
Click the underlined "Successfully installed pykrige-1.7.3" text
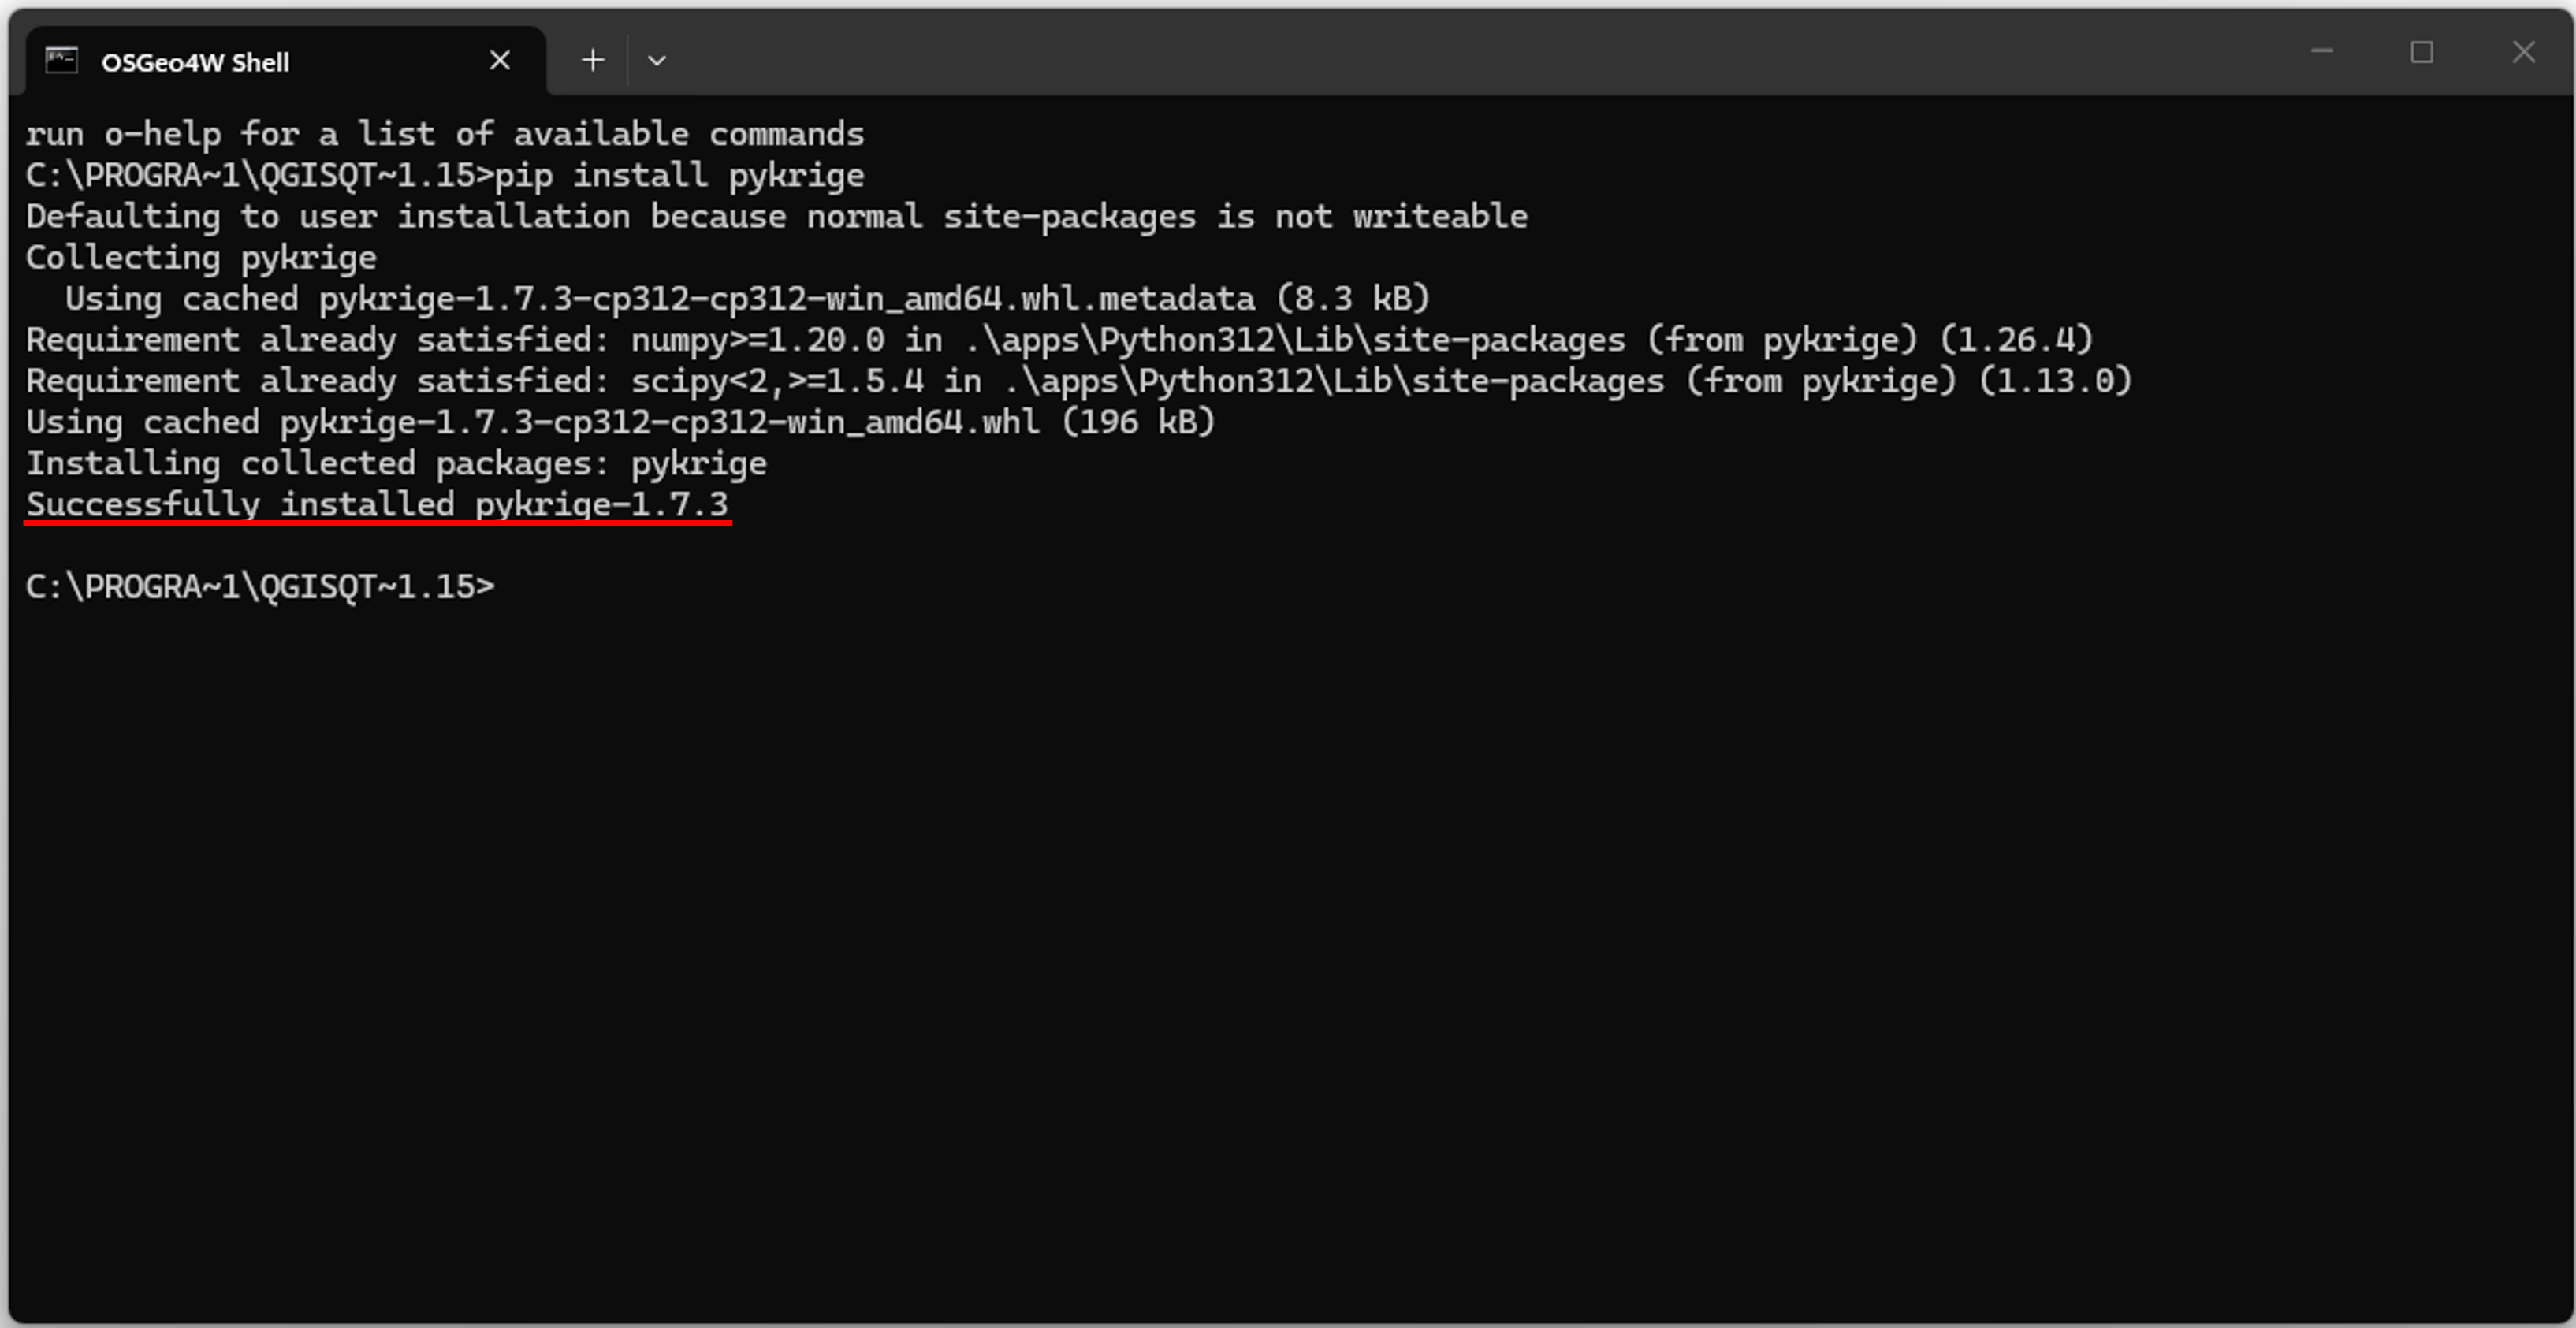pos(377,504)
